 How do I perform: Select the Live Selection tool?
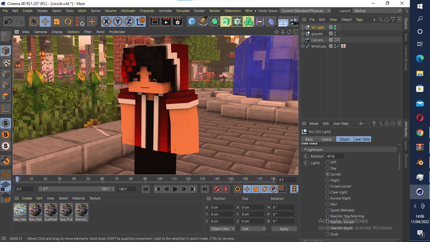34,21
